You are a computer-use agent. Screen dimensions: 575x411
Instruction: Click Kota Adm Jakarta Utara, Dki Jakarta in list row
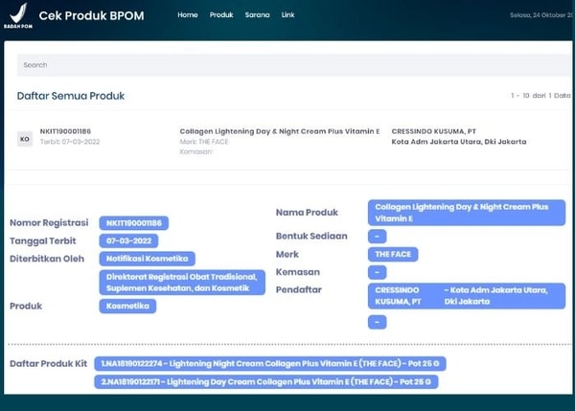[459, 142]
